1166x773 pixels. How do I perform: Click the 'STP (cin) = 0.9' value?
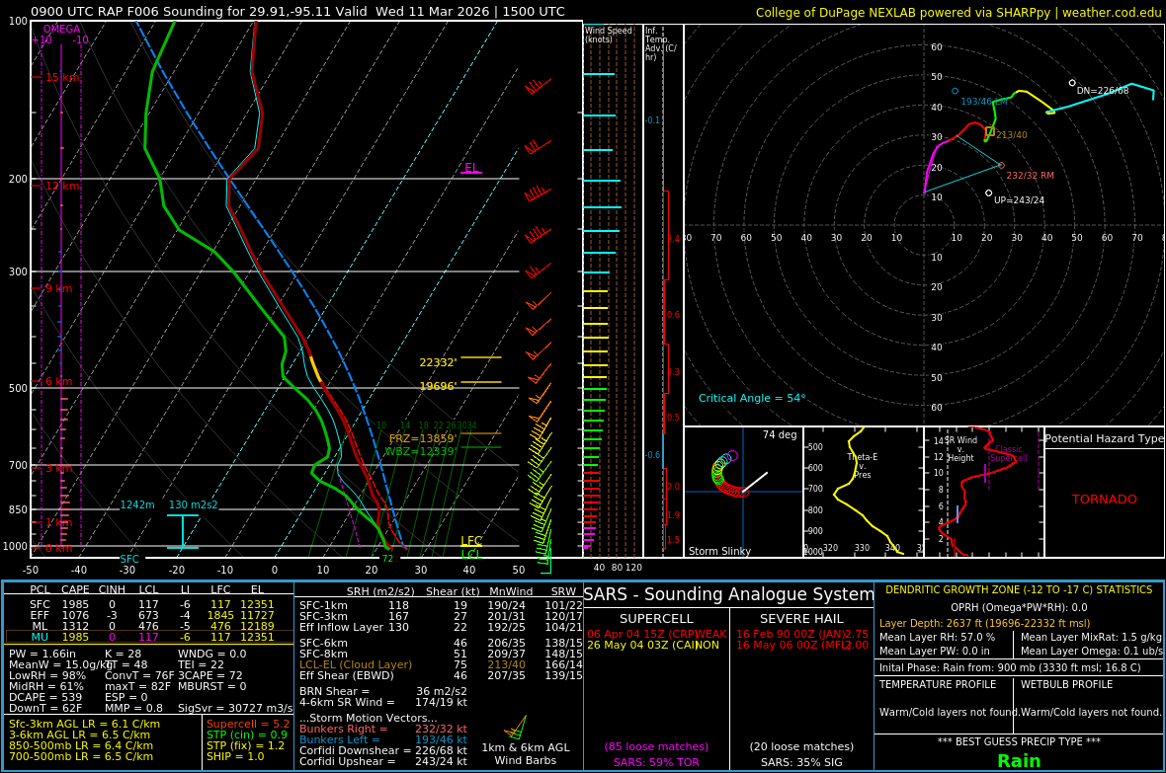(x=247, y=734)
